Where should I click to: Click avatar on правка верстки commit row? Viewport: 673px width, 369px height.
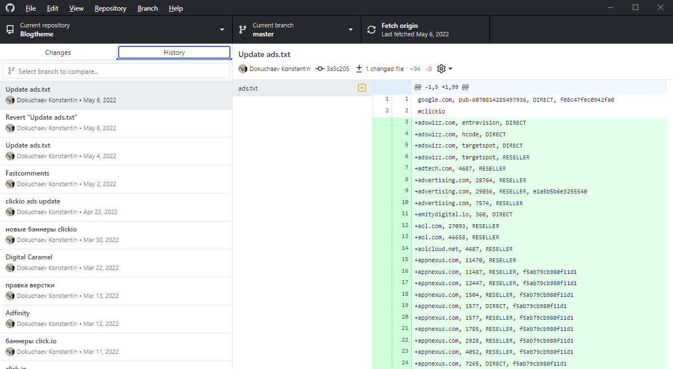[10, 296]
